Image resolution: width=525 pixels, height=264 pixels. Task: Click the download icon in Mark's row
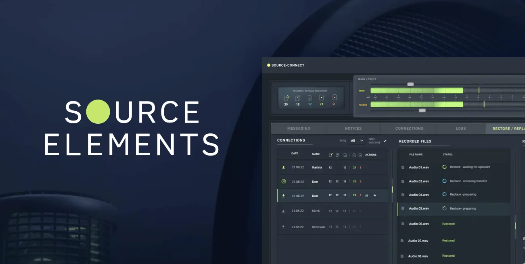point(283,211)
